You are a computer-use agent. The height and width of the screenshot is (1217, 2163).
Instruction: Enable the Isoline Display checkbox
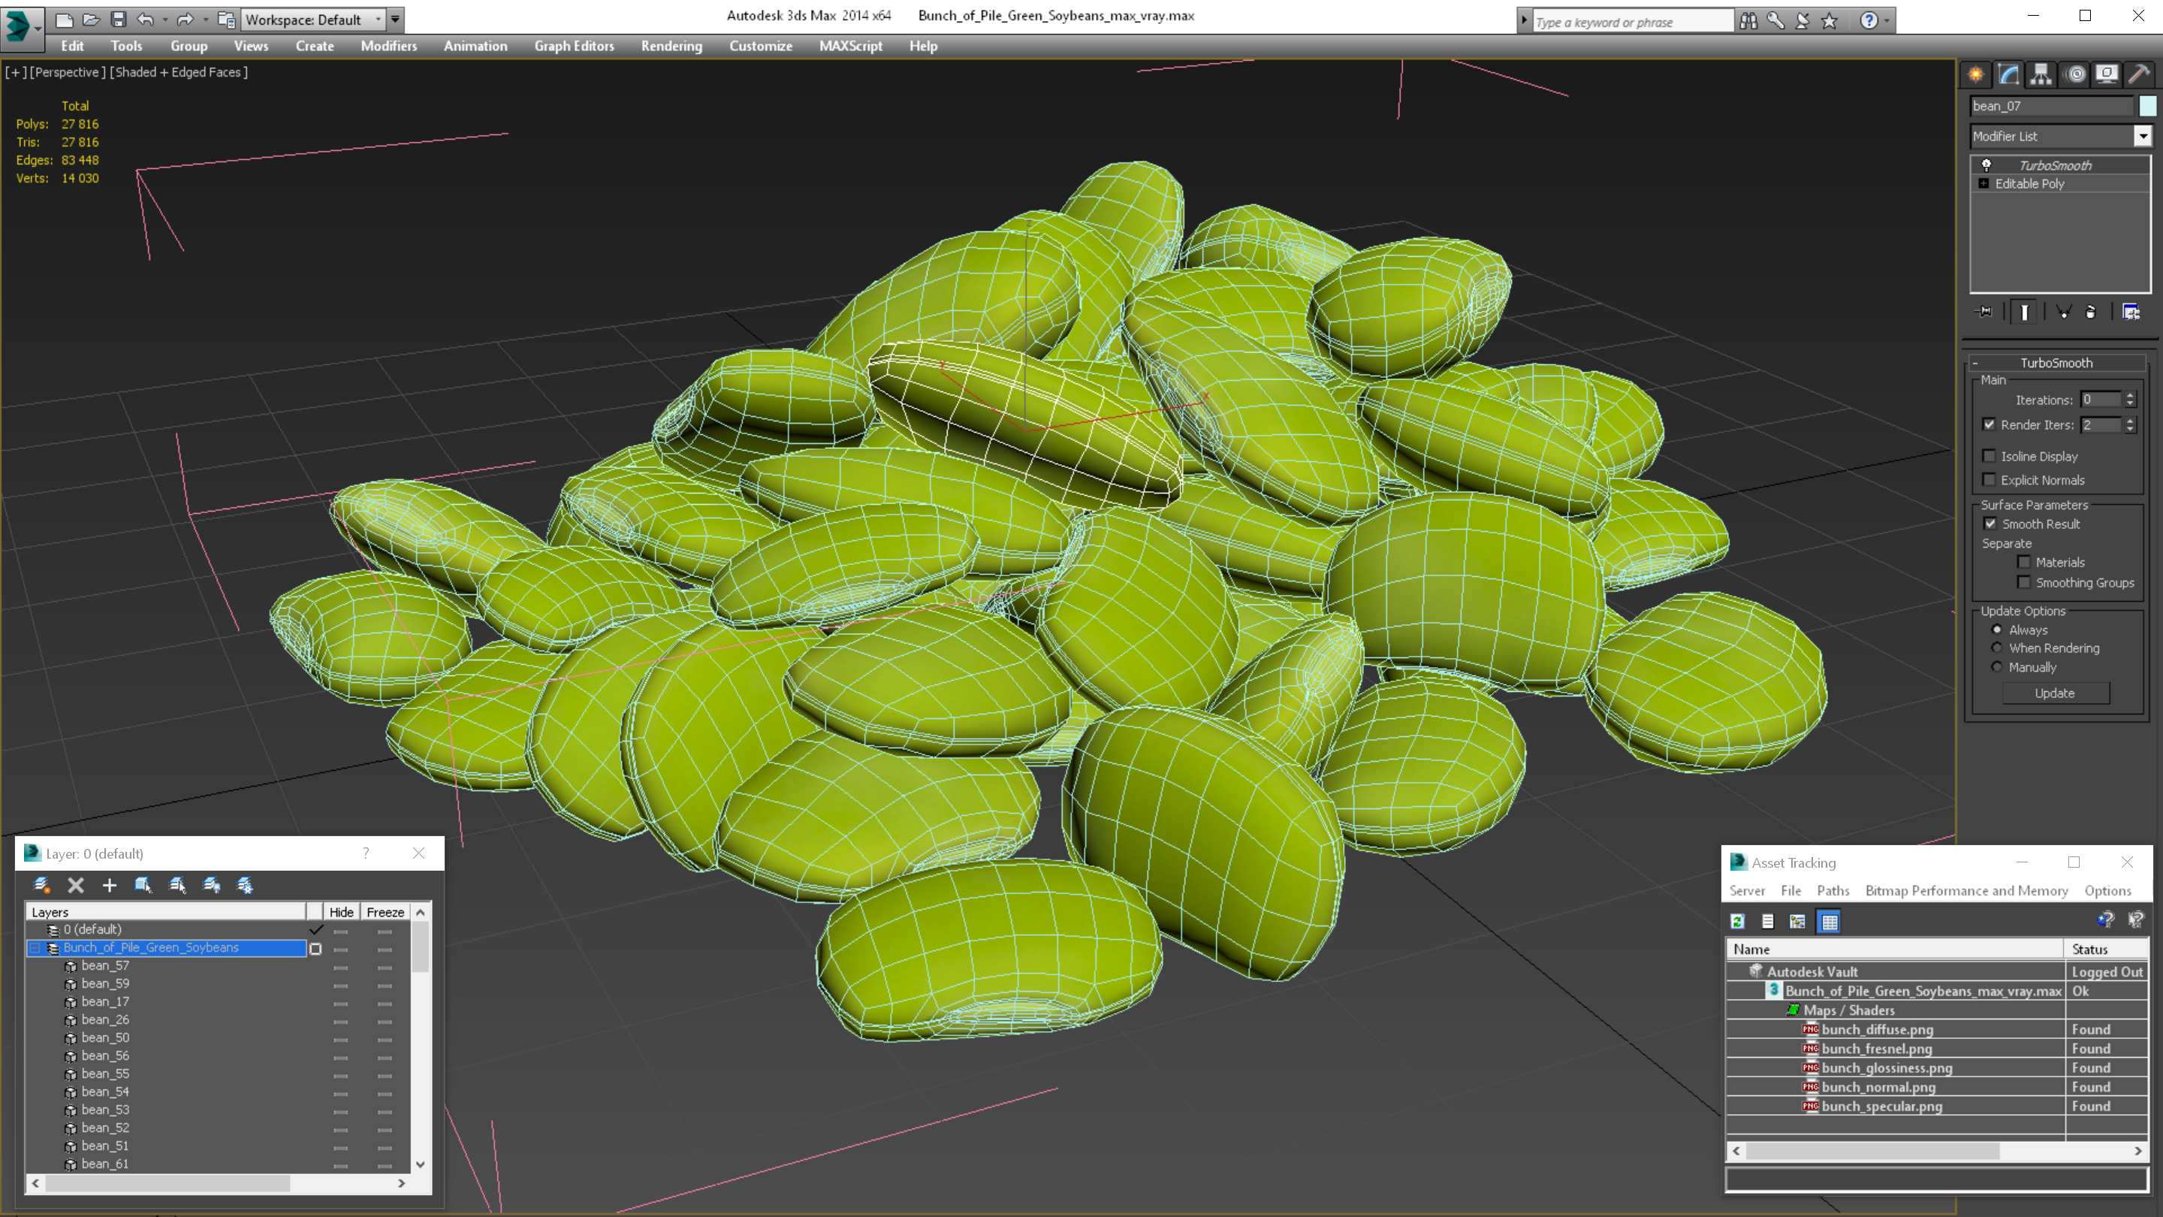pyautogui.click(x=1988, y=456)
